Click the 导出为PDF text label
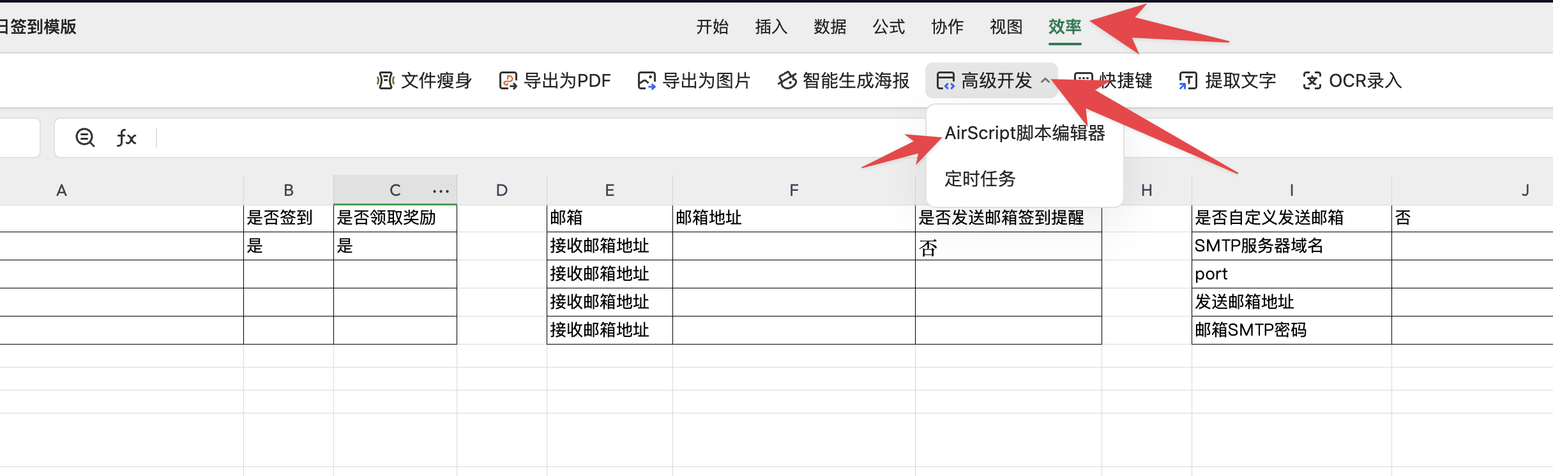The image size is (1553, 476). click(x=567, y=81)
